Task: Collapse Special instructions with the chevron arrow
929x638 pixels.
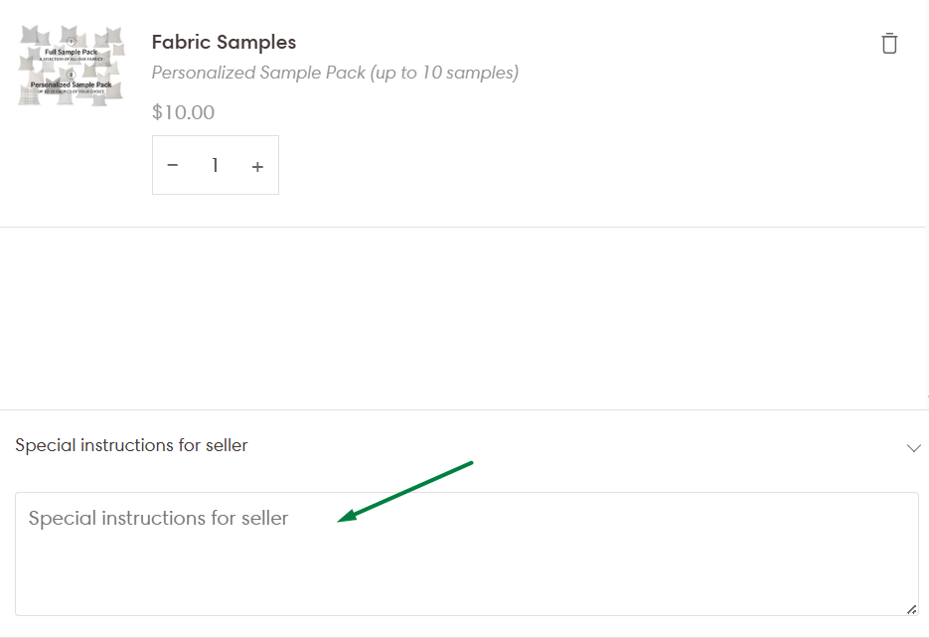Action: 914,448
